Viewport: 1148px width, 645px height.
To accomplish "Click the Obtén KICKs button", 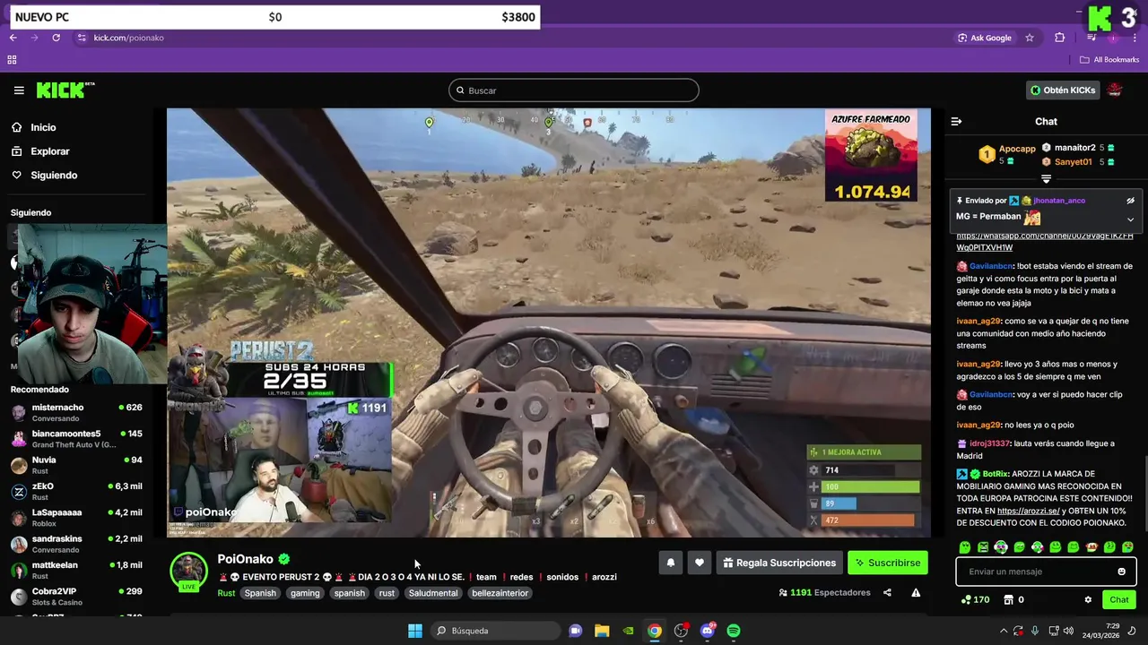I will tap(1063, 90).
